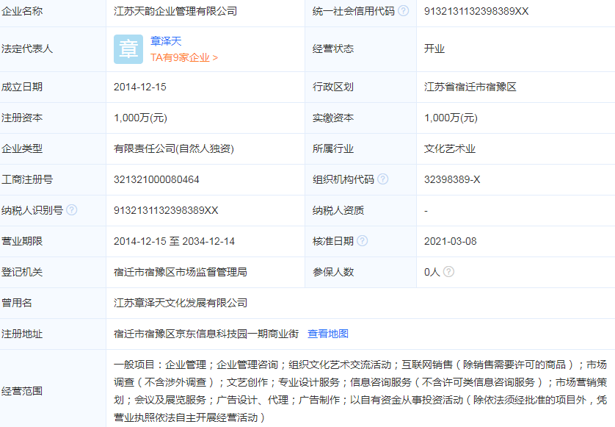Viewport: 615px width, 427px height.
Task: Click administrative region 江苏省宿迁市宿豫区
Action: [x=470, y=87]
